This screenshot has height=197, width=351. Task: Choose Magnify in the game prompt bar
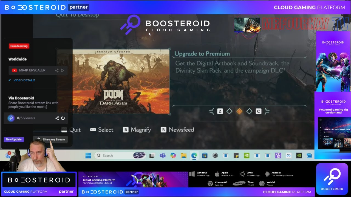pos(137,130)
